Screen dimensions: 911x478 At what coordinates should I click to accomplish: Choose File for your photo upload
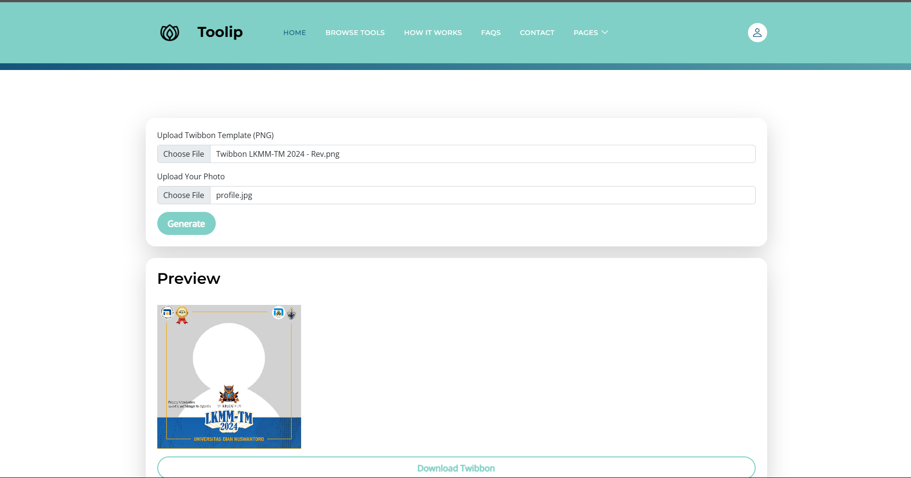[x=184, y=195]
